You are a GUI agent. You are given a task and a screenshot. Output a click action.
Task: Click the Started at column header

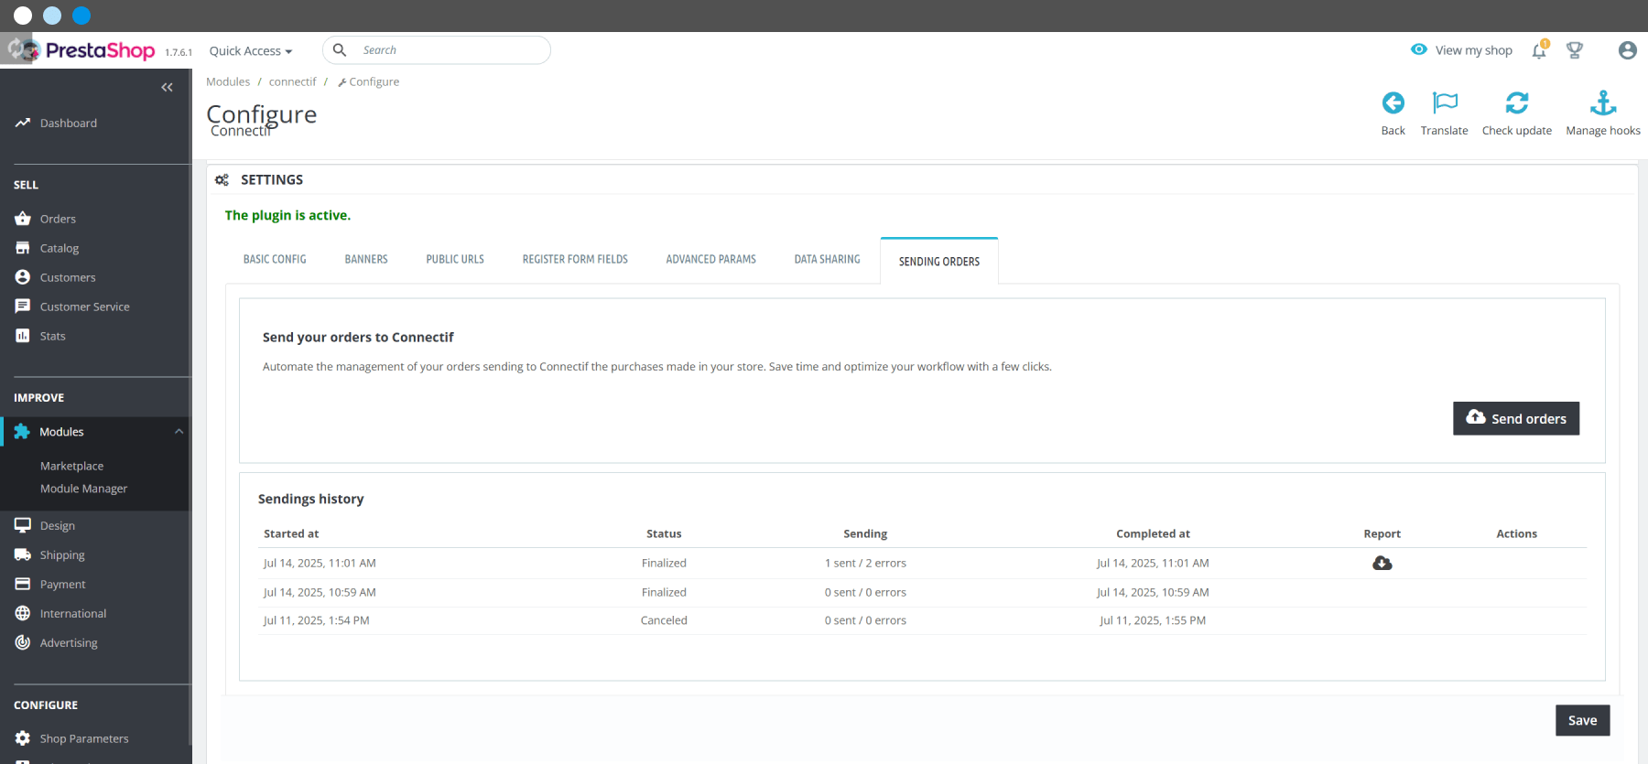291,533
